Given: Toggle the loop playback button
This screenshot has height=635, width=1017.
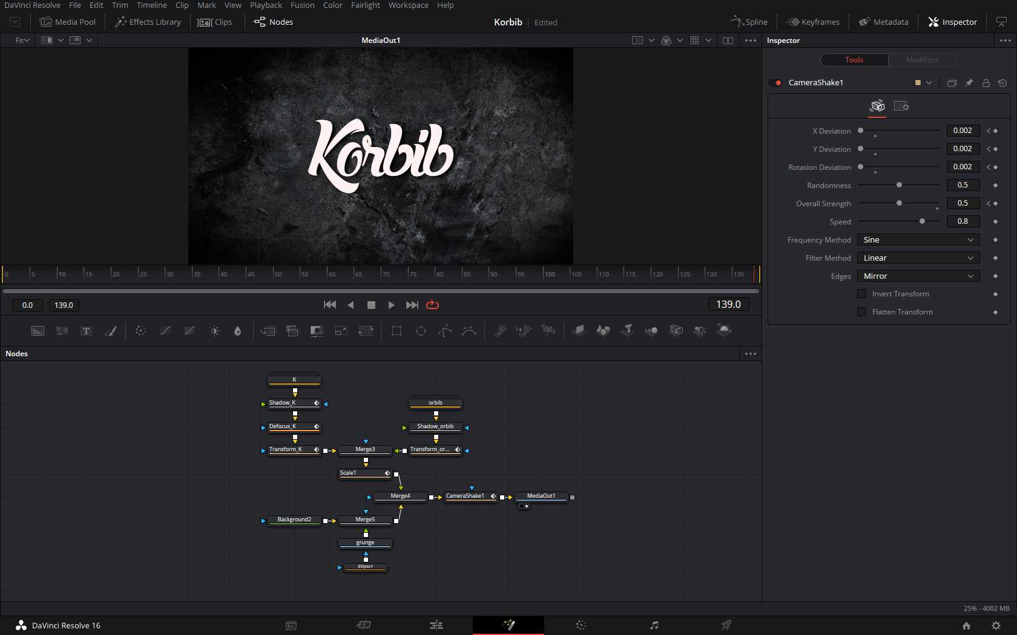Looking at the screenshot, I should pos(432,305).
